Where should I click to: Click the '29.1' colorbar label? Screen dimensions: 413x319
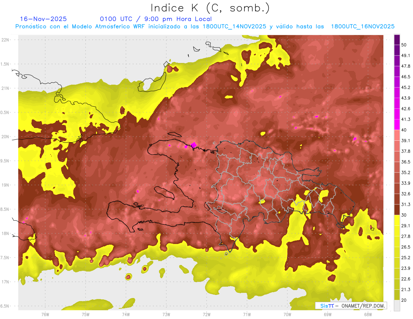tap(406, 226)
